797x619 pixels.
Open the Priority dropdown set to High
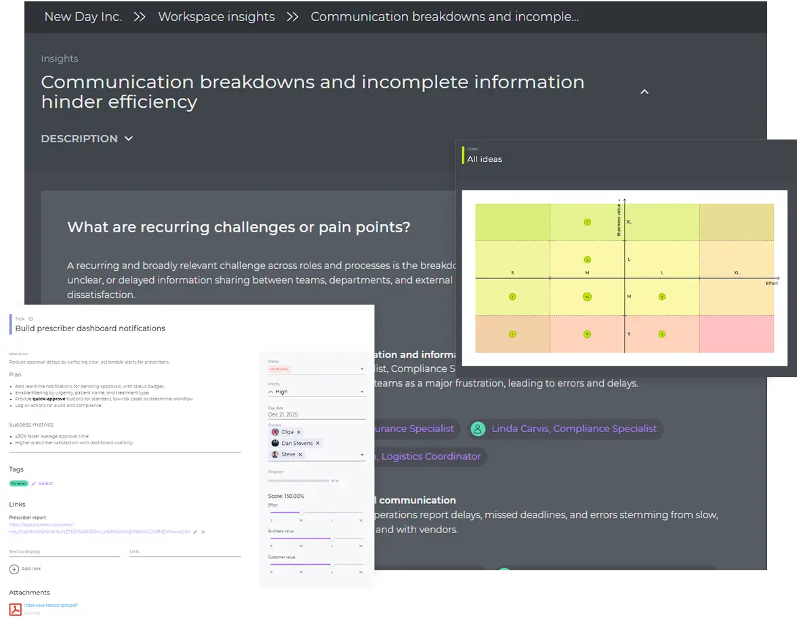tap(362, 391)
